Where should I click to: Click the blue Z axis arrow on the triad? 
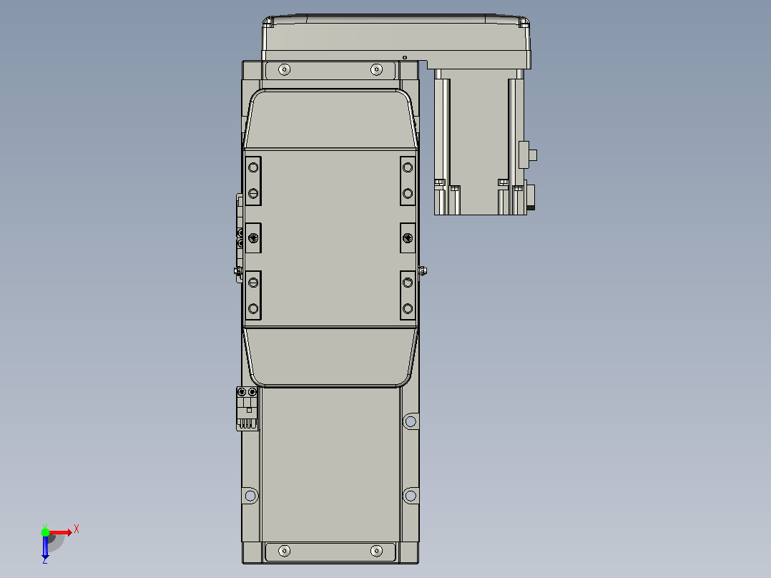click(45, 547)
